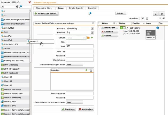Image resolution: width=168 pixels, height=115 pixels.
Task: Close the Networks panel with red X
Action: (x=29, y=2)
